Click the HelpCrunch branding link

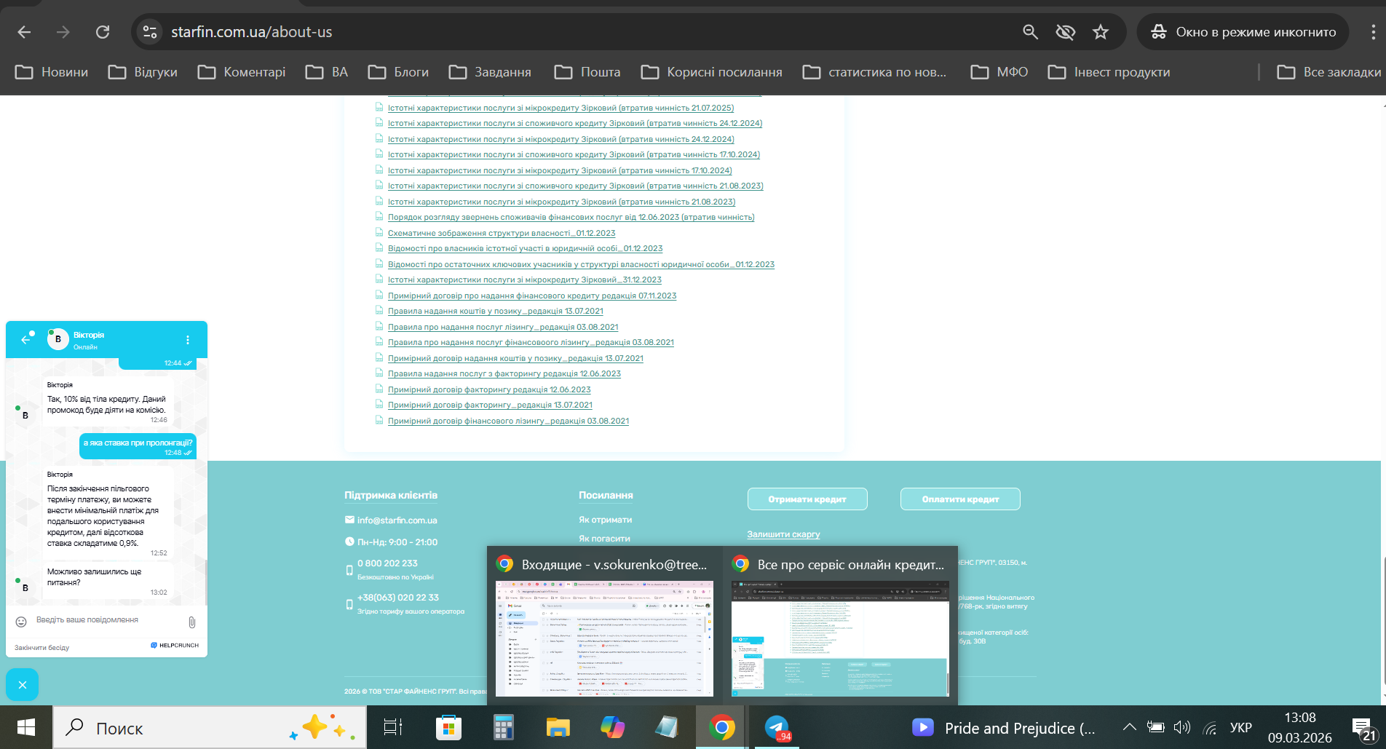point(175,646)
